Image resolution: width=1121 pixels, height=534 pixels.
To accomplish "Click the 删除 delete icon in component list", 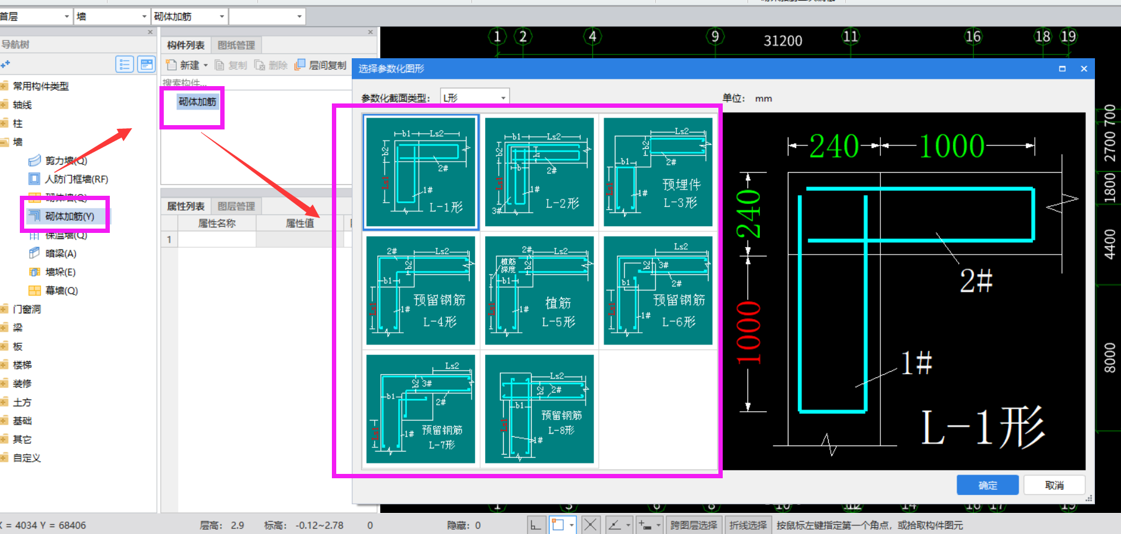I will 260,65.
